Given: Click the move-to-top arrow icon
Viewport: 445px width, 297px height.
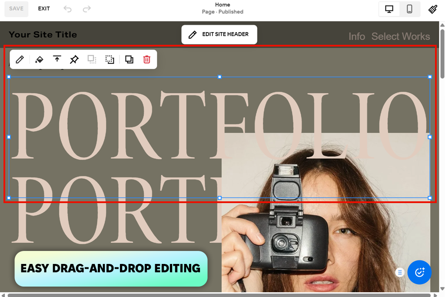Looking at the screenshot, I should pos(57,59).
